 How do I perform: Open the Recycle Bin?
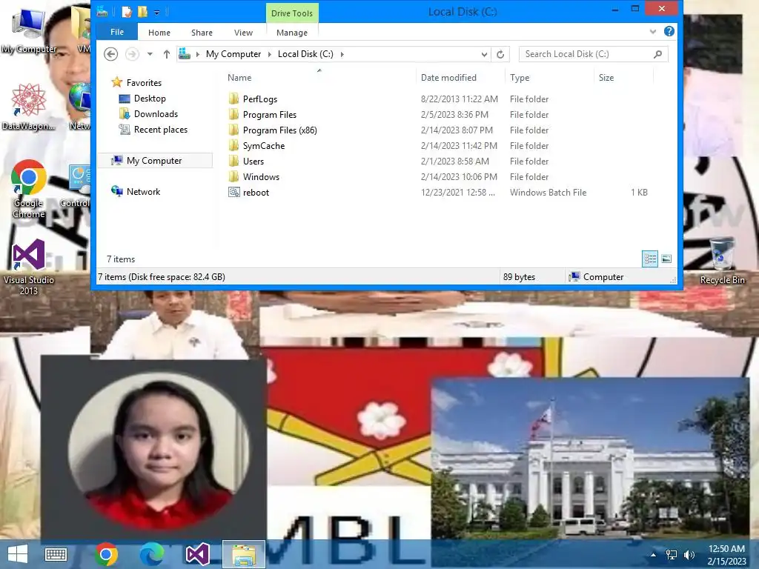(x=722, y=260)
